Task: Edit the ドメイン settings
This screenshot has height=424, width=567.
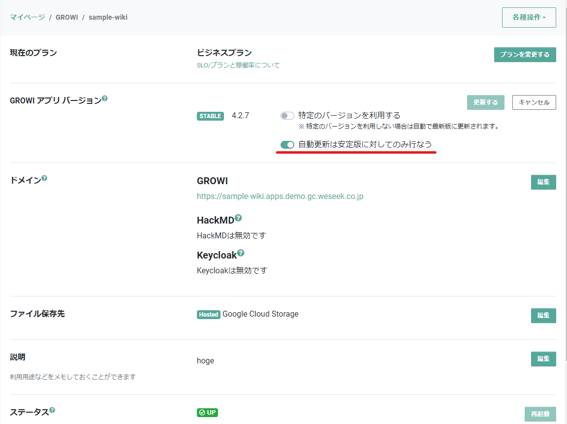Action: coord(543,182)
